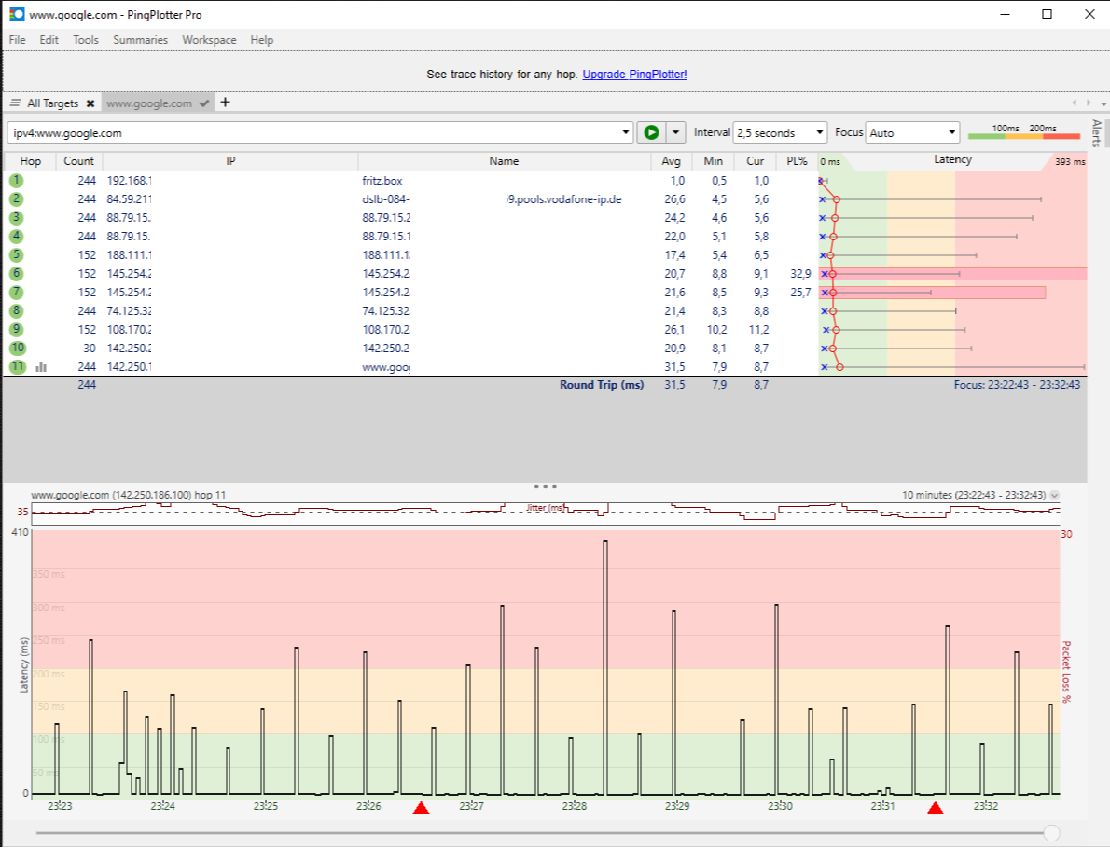Click the Min column header
1110x848 pixels.
point(713,161)
